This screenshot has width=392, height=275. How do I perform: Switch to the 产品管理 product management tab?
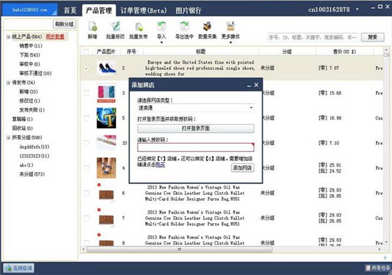[99, 10]
